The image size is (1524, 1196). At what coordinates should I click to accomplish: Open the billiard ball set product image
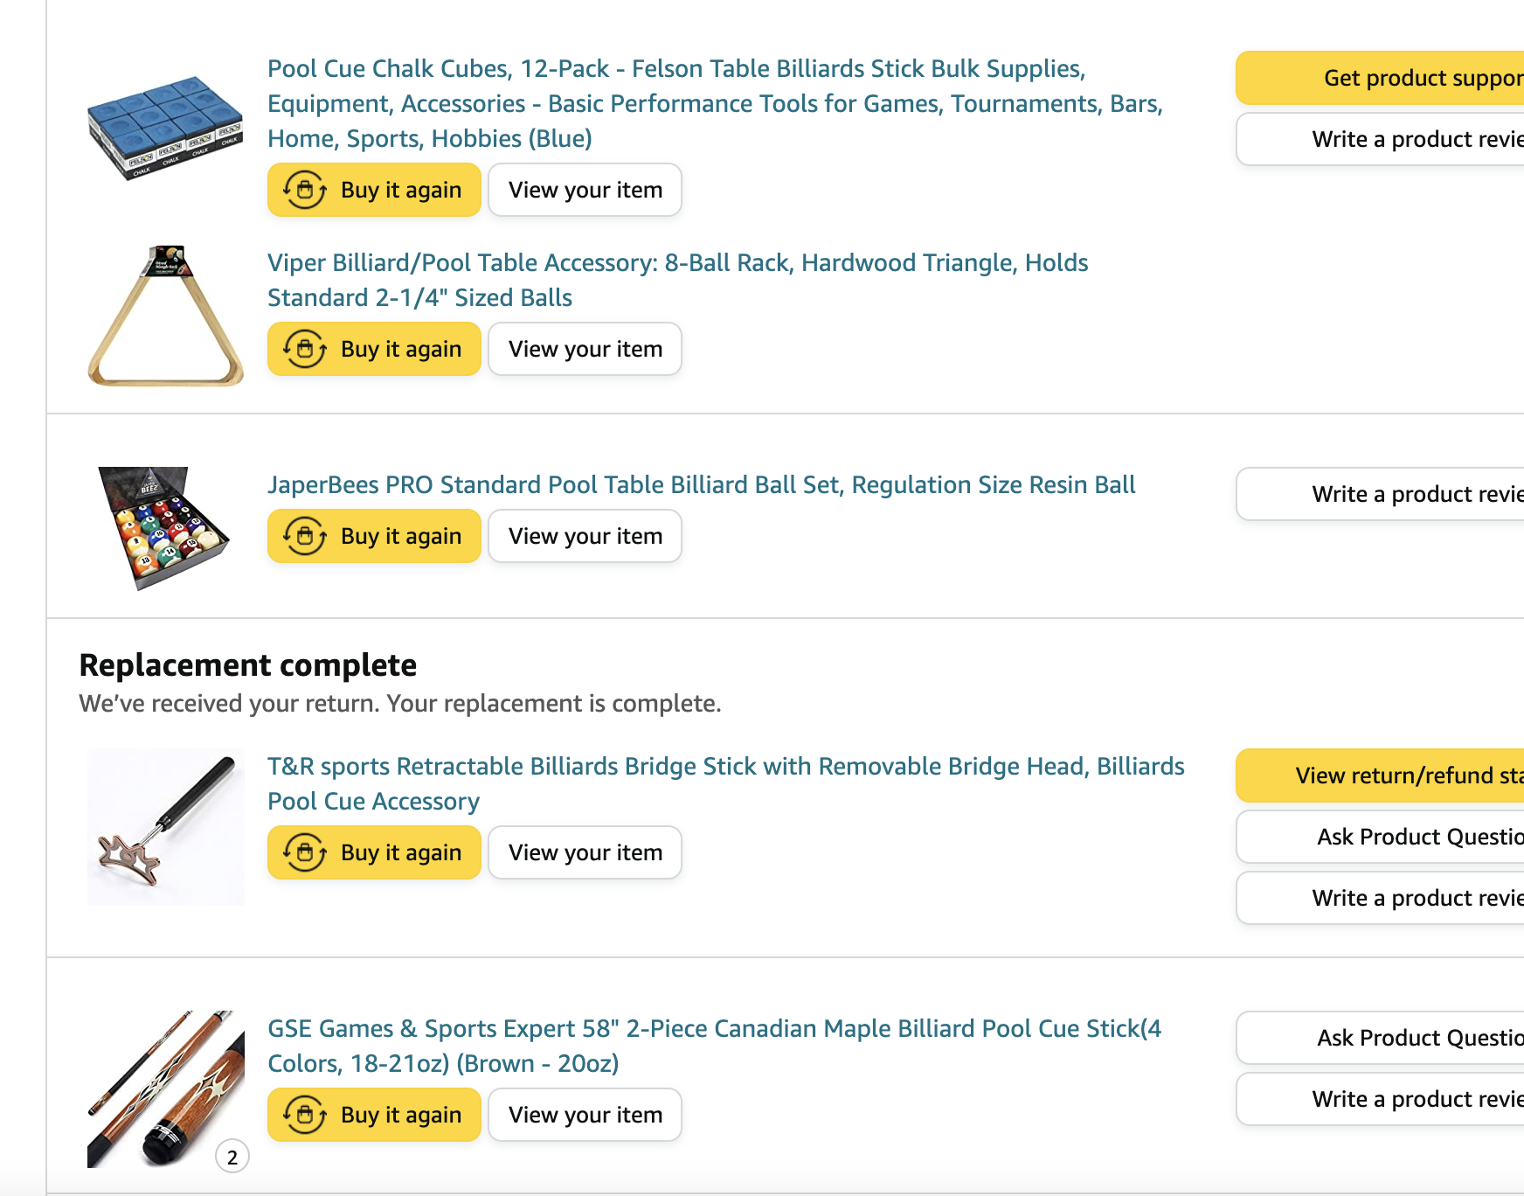pyautogui.click(x=163, y=527)
